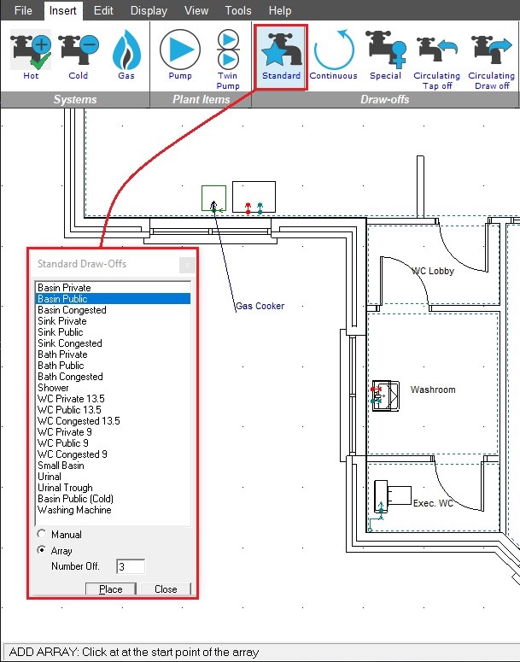Select the Manual radio option
This screenshot has width=520, height=662.
click(x=41, y=534)
